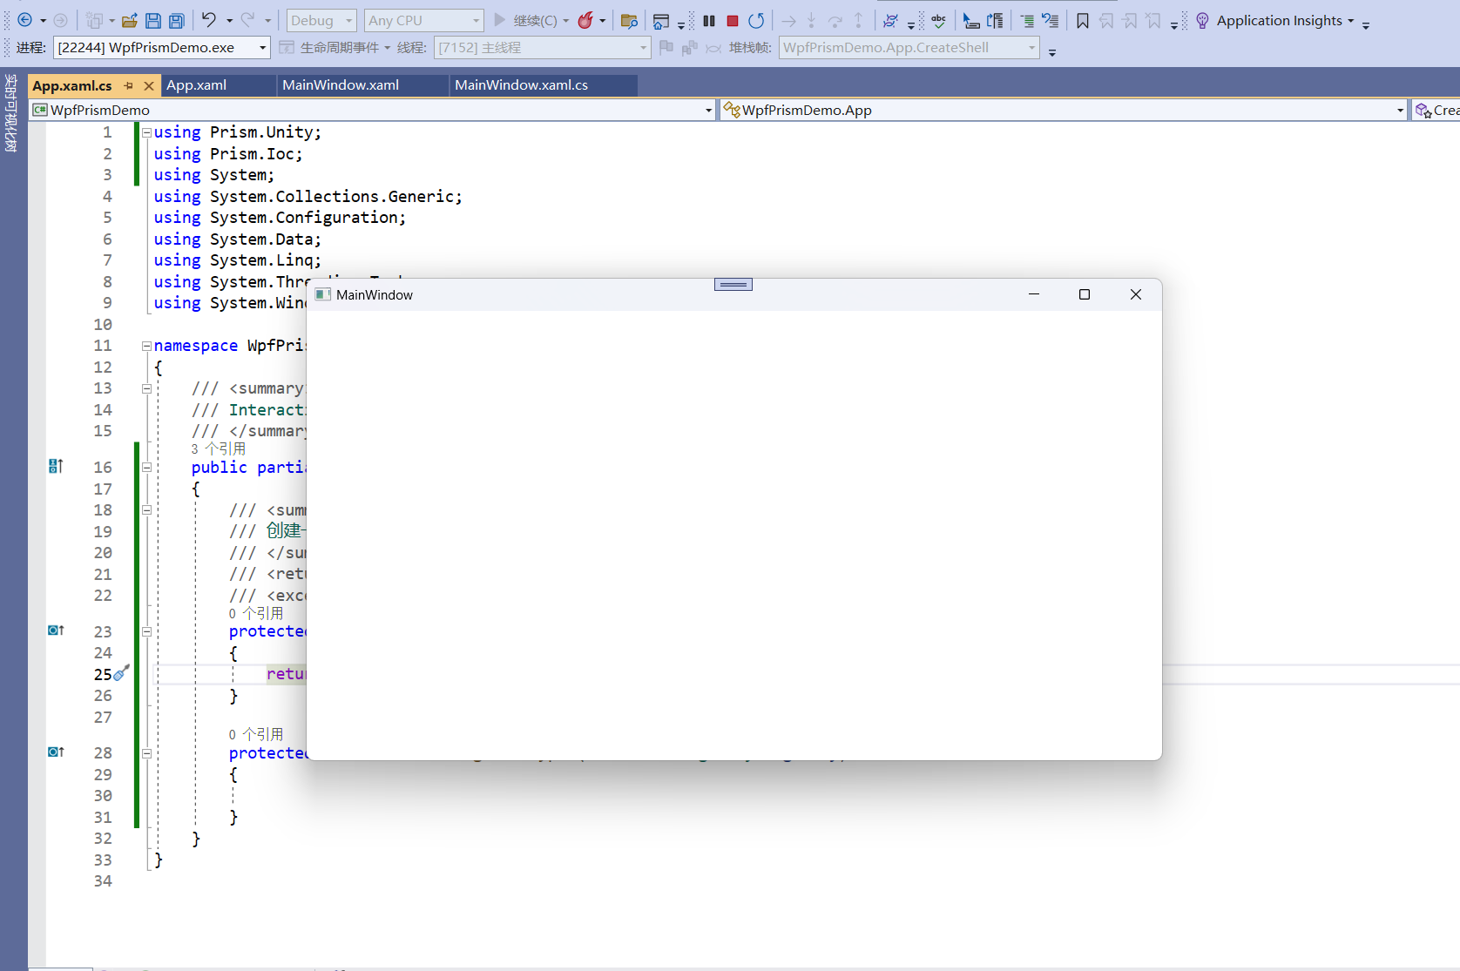Click the override indicator icon on line 23

point(56,630)
